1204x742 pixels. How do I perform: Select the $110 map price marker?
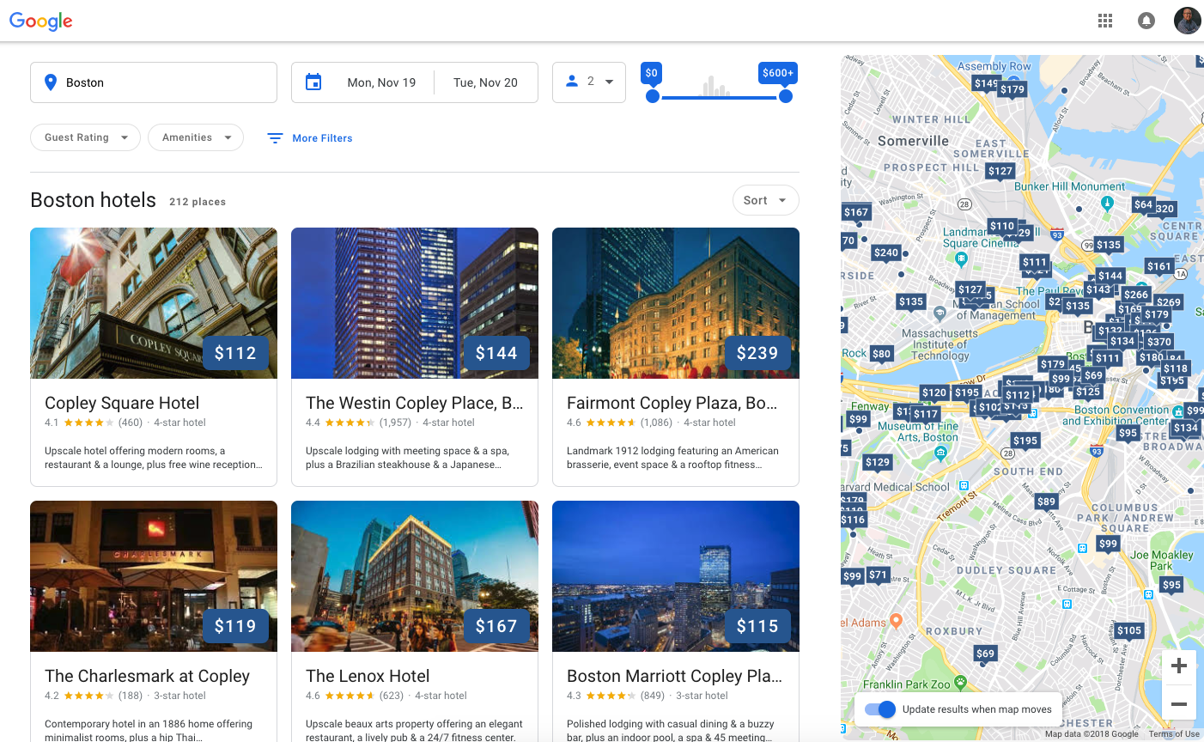(x=1002, y=227)
